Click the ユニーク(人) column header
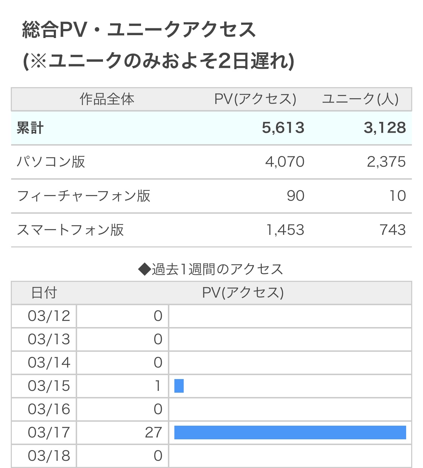 [x=360, y=99]
